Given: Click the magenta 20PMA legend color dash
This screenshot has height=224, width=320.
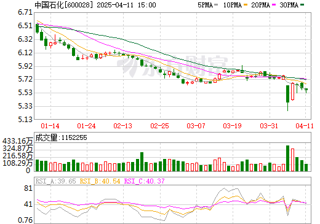Looking at the screenshot, I should [x=274, y=5].
